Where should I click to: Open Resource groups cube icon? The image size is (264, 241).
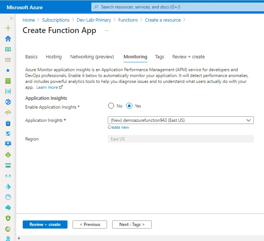pos(8,91)
